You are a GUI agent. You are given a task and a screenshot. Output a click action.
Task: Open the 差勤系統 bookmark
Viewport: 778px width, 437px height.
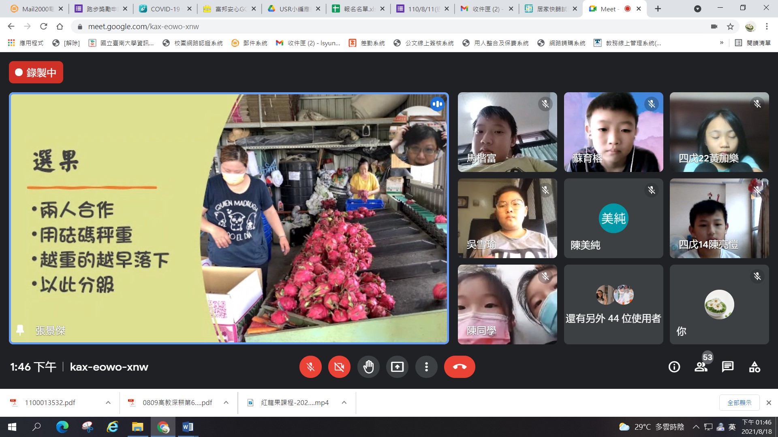tap(367, 43)
